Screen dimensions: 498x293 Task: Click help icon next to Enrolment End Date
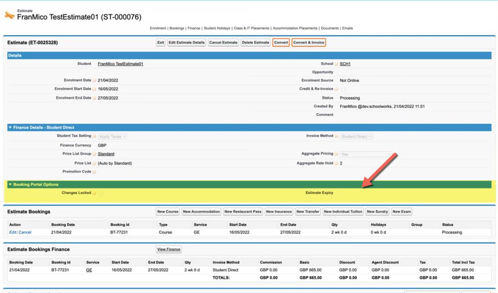(x=94, y=98)
